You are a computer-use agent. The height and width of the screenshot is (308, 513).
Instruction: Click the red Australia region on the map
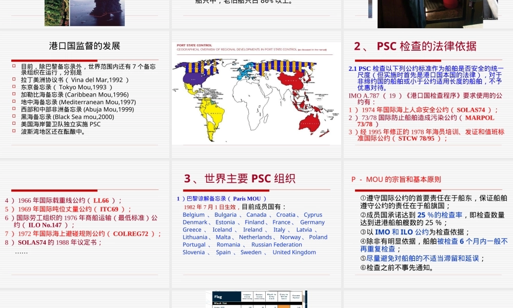pyautogui.click(x=309, y=123)
